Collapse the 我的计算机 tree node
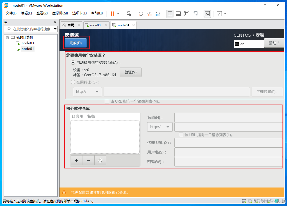Image resolution: width=287 pixels, height=206 pixels. [7, 38]
